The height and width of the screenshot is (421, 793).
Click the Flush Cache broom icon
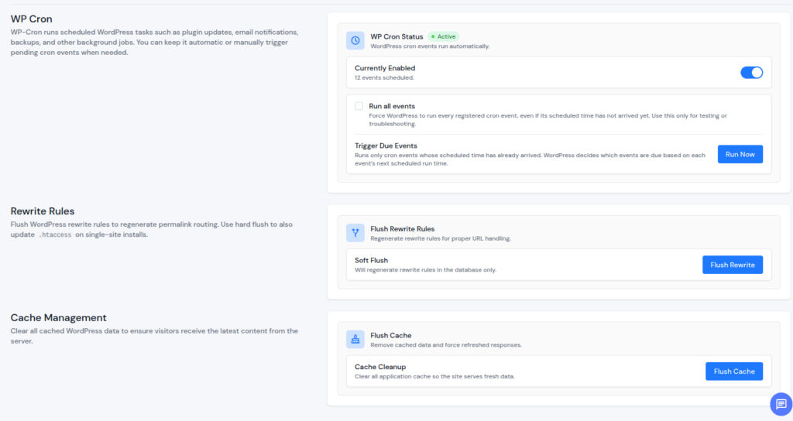point(355,339)
